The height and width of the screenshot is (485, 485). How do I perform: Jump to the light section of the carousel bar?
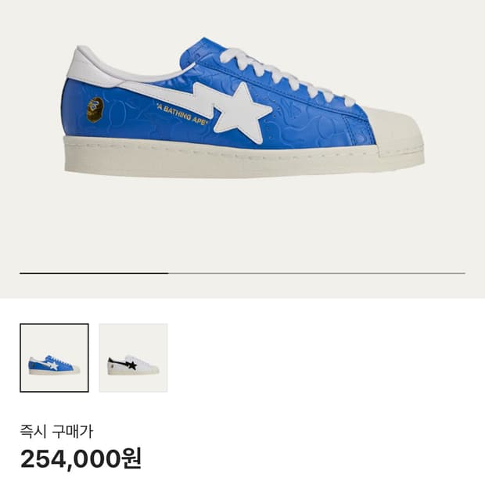317,273
